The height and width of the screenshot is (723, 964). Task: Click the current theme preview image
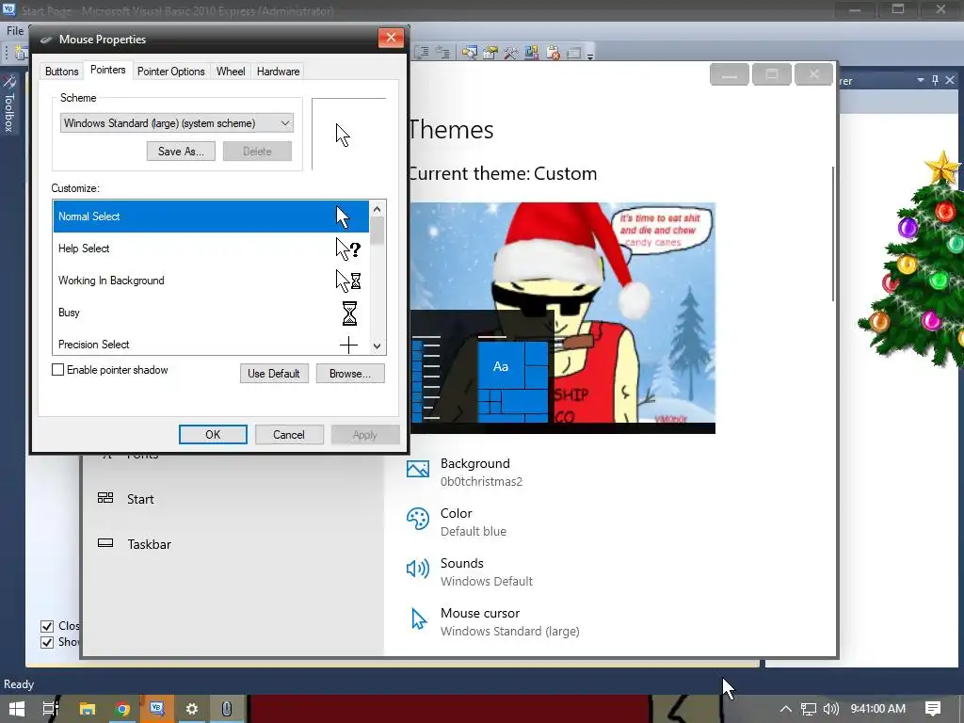point(563,318)
